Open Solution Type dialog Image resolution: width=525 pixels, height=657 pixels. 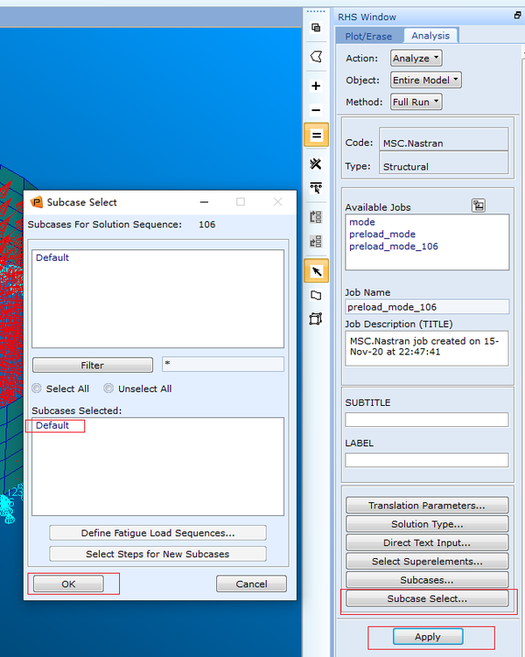point(427,524)
